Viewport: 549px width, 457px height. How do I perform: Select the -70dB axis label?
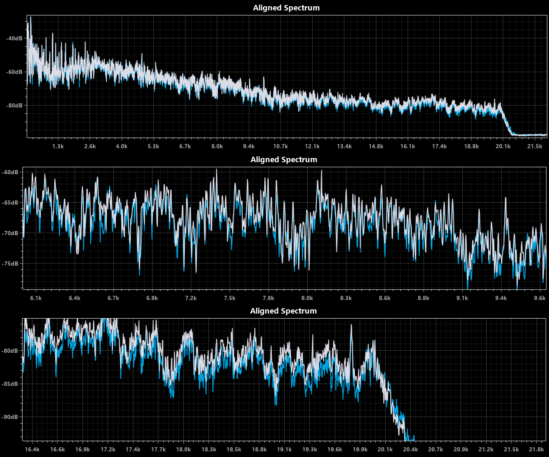pos(10,233)
